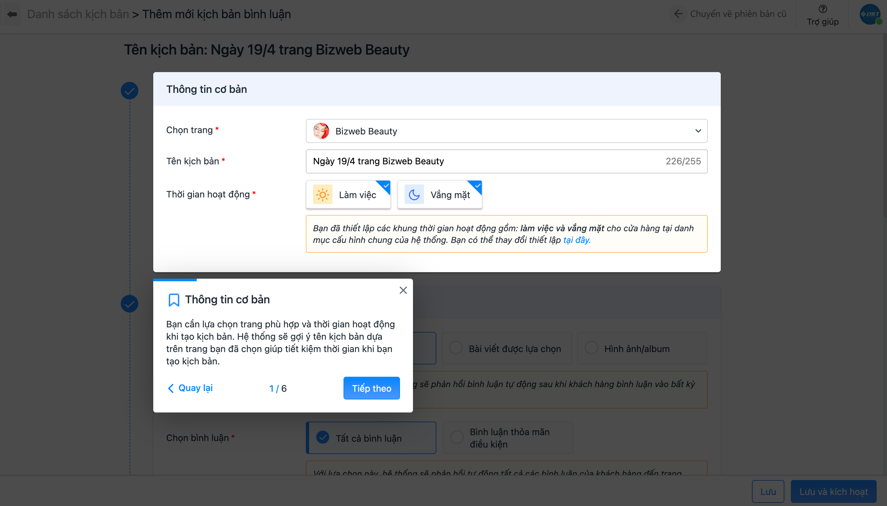Image resolution: width=887 pixels, height=506 pixels.
Task: Toggle the Vắng mặt time option
Action: point(450,195)
